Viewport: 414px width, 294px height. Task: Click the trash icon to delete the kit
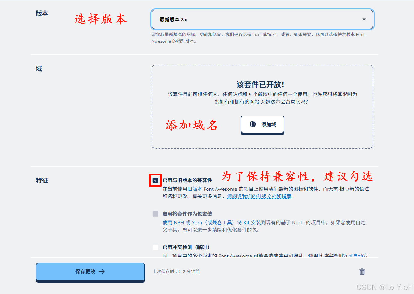362,272
